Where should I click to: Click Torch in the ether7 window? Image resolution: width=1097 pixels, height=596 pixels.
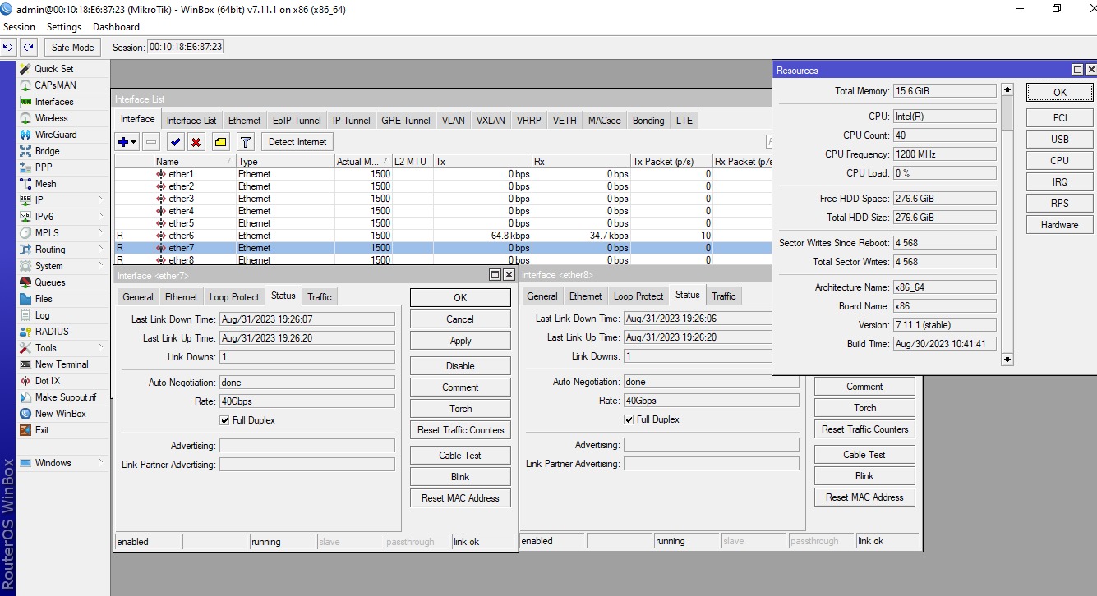[460, 409]
